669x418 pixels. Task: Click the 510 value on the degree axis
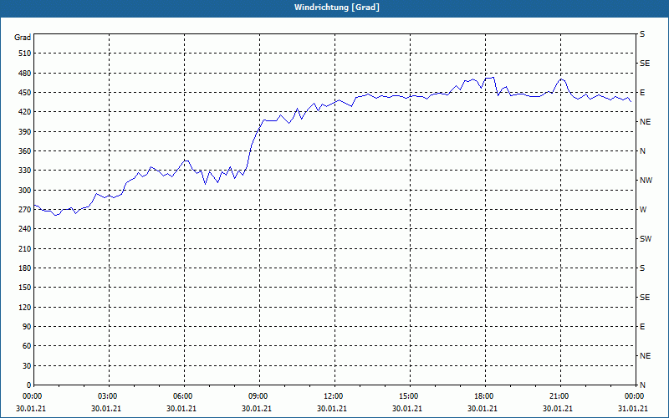25,54
